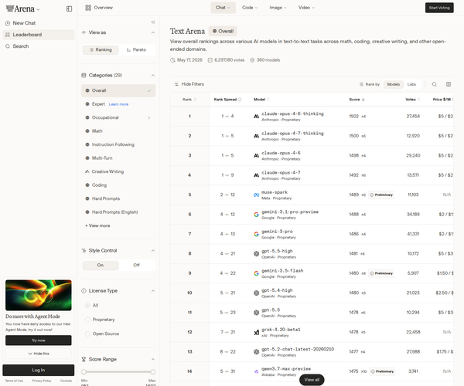This screenshot has width=464, height=386.
Task: Sort by the Votes column arrows
Action: point(418,100)
